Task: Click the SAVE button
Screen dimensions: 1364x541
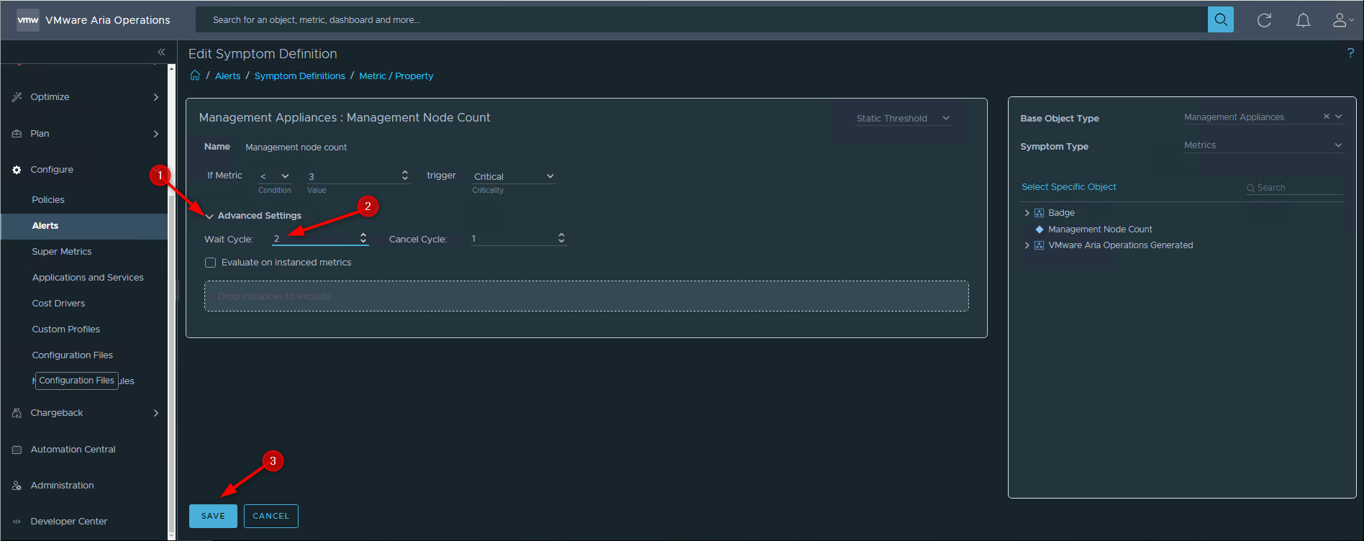Action: (x=213, y=516)
